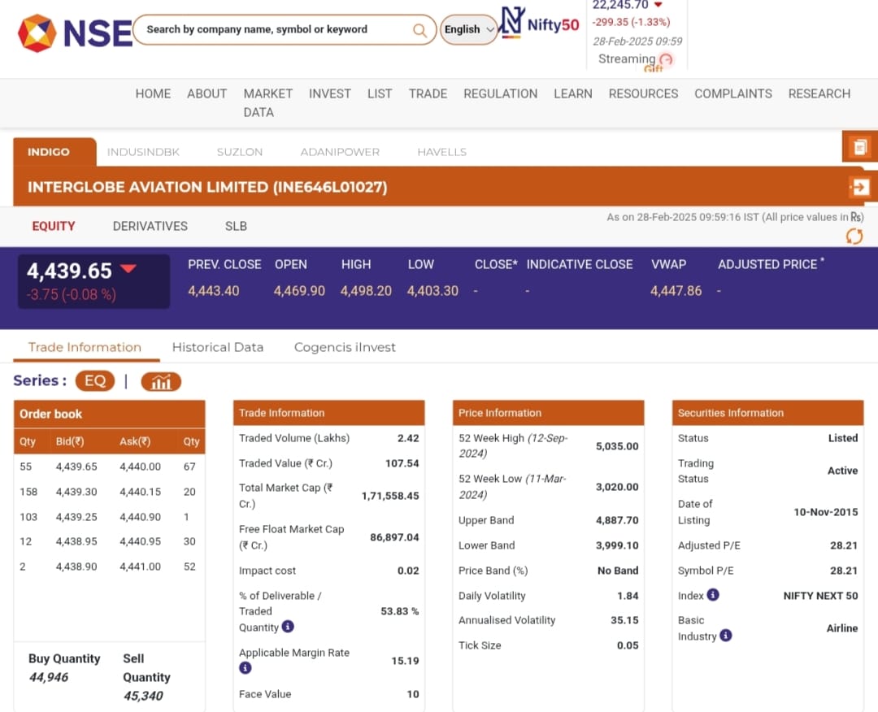Select the EQ series pill
The image size is (878, 712).
[x=95, y=381]
